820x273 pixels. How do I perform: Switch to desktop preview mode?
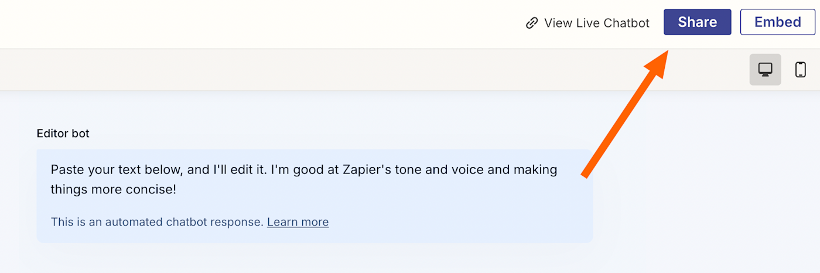765,70
